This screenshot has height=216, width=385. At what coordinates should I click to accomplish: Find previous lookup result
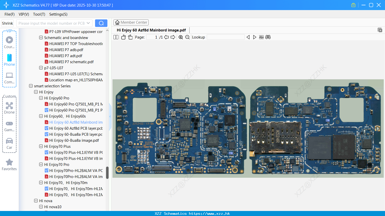click(248, 37)
